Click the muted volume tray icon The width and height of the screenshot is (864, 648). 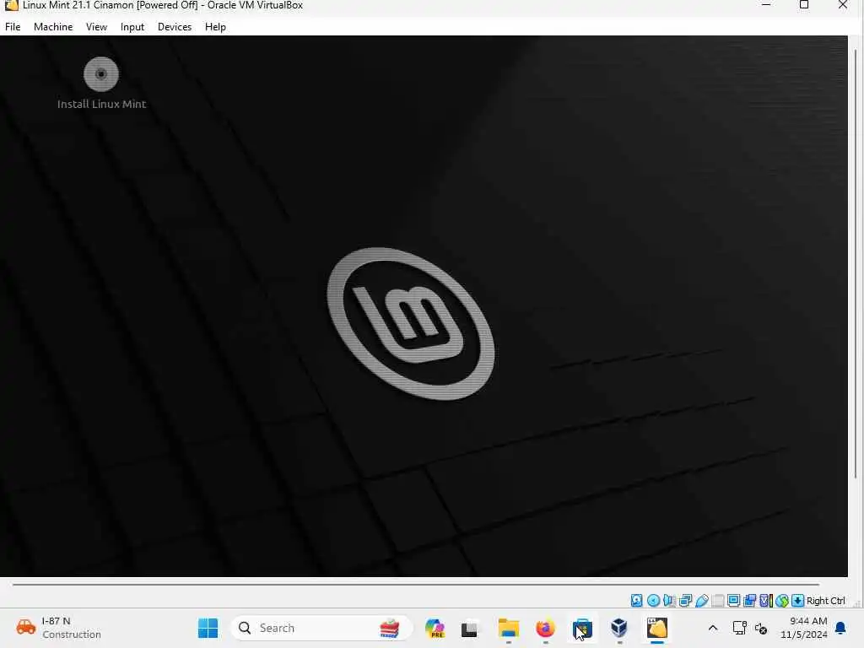click(761, 628)
